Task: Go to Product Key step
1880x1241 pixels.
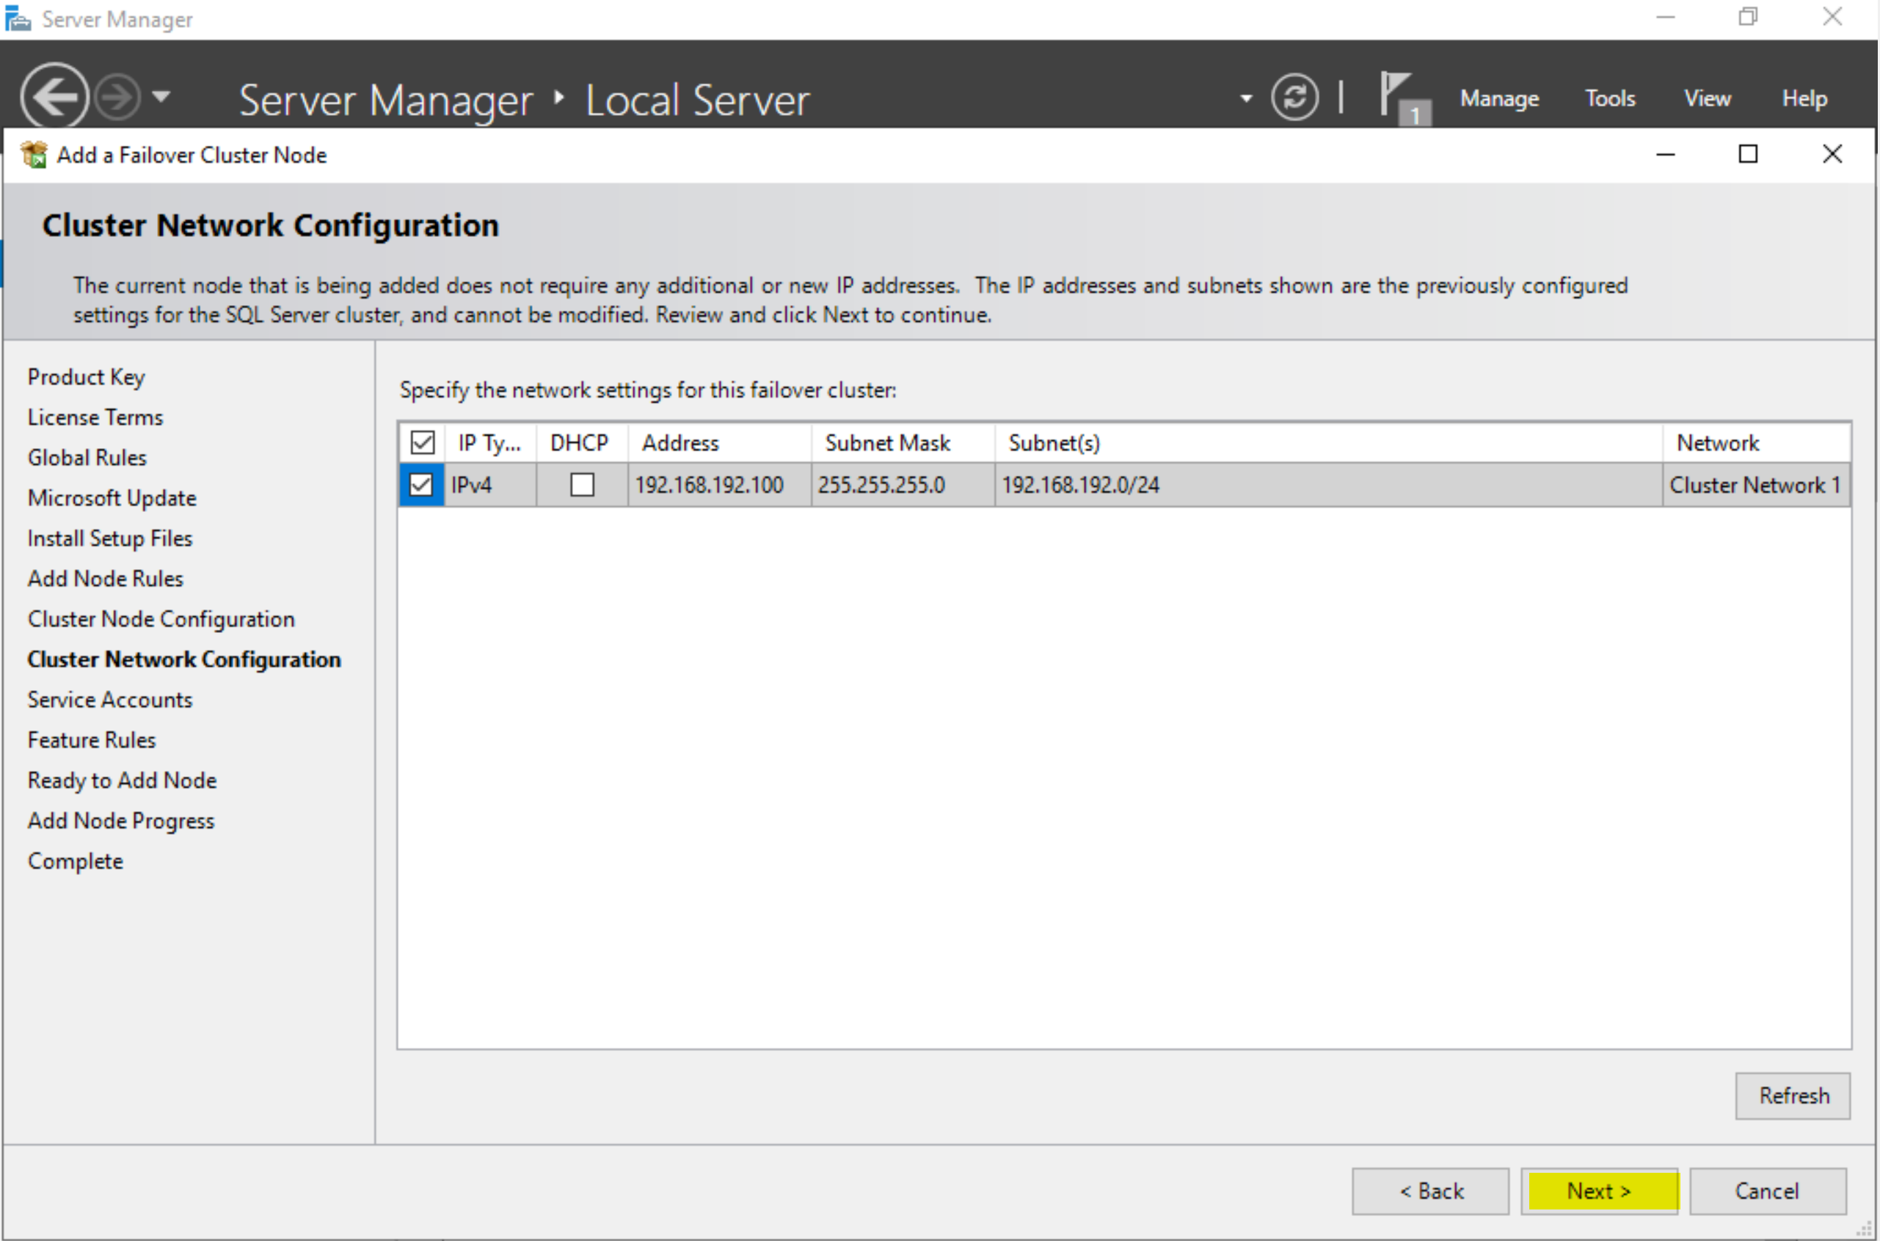Action: (x=87, y=377)
